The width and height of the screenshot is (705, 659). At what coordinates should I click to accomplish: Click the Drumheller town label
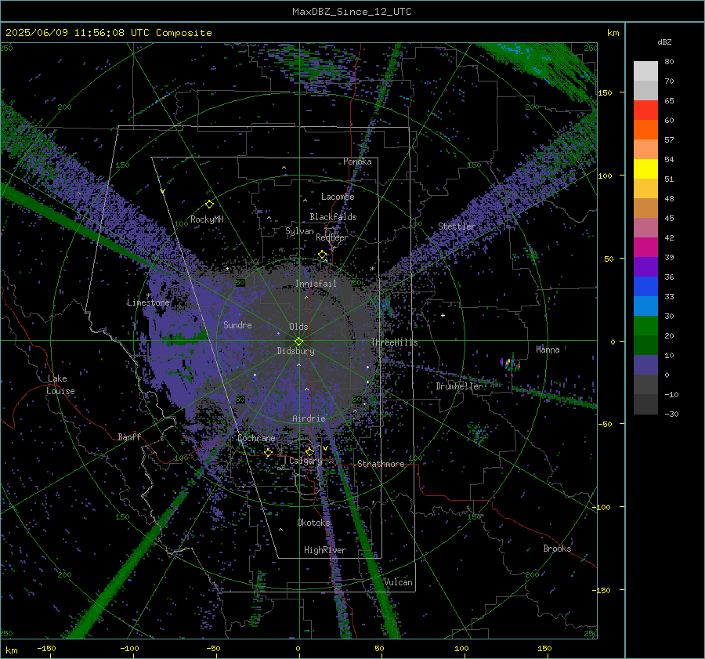[460, 386]
